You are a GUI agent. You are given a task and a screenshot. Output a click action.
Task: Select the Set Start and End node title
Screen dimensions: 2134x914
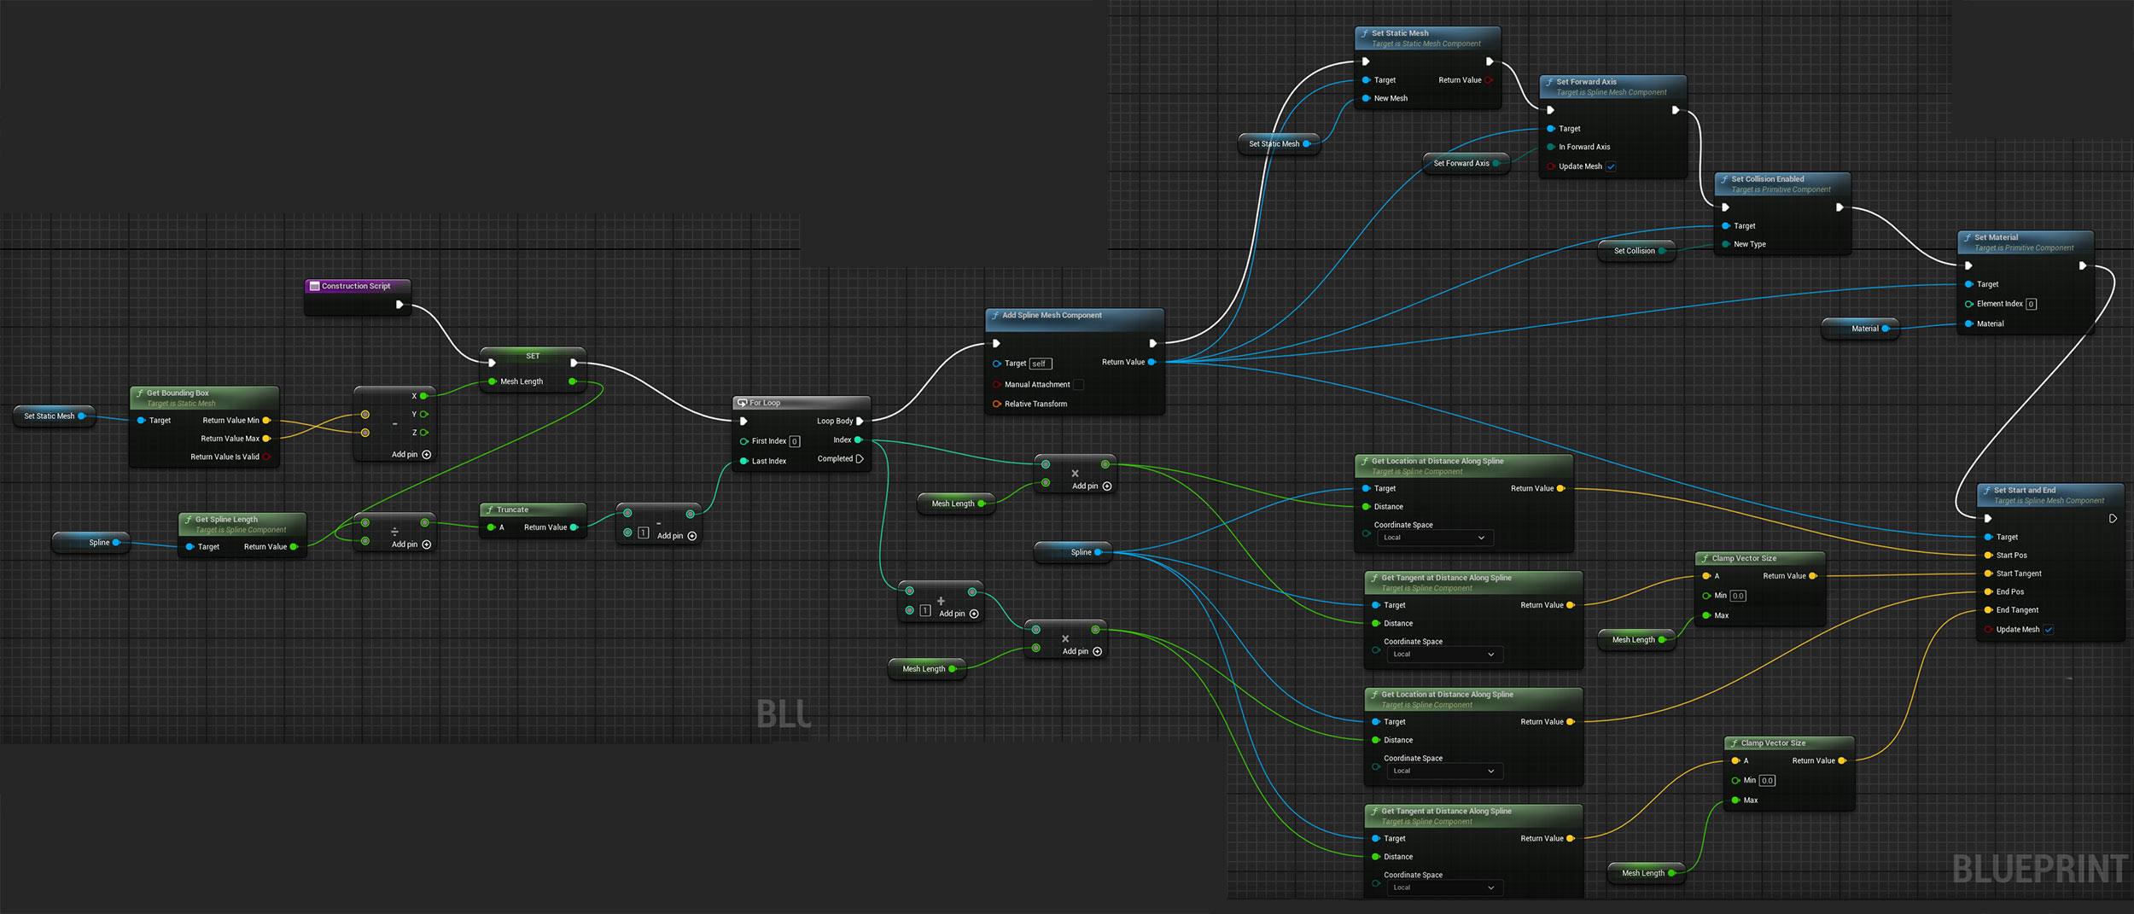point(2024,491)
